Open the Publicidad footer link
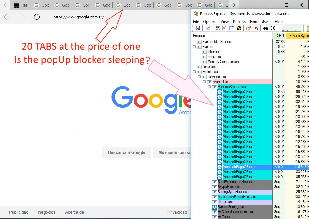 click(19, 212)
